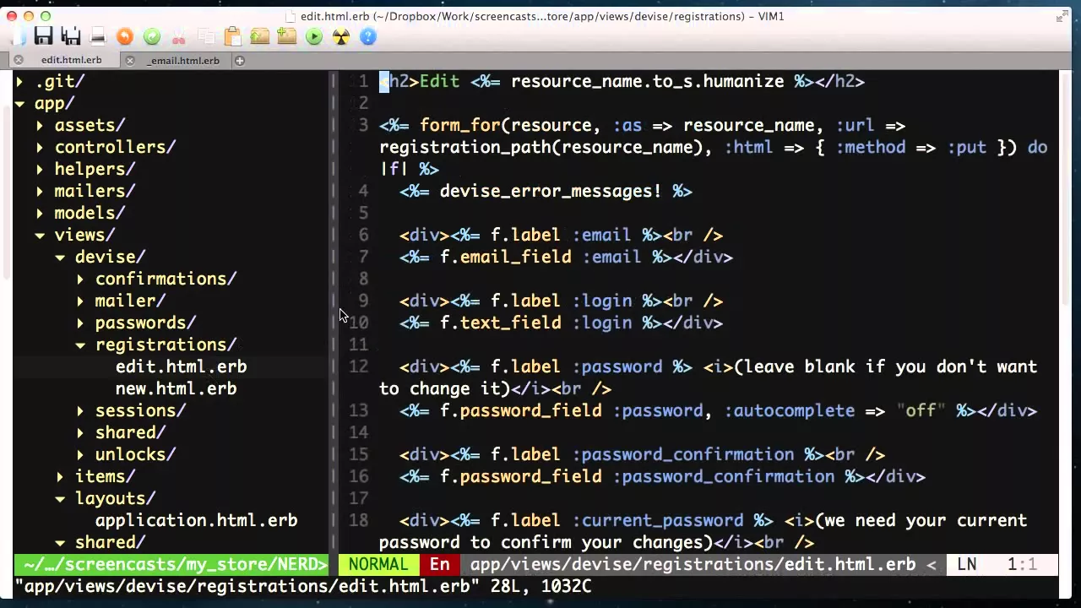The height and width of the screenshot is (608, 1081).
Task: Click the Copy icon in toolbar
Action: point(206,36)
